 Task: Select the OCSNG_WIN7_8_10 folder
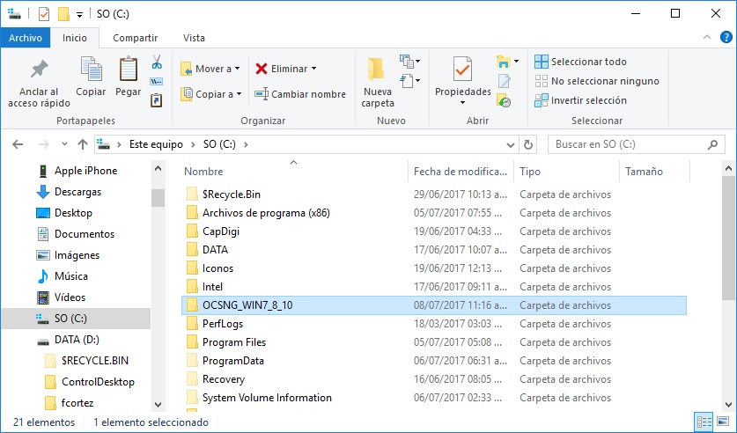(x=434, y=305)
